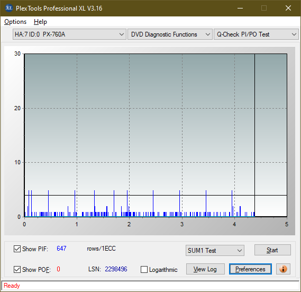
Task: Click the POF count value 0
Action: 58,269
